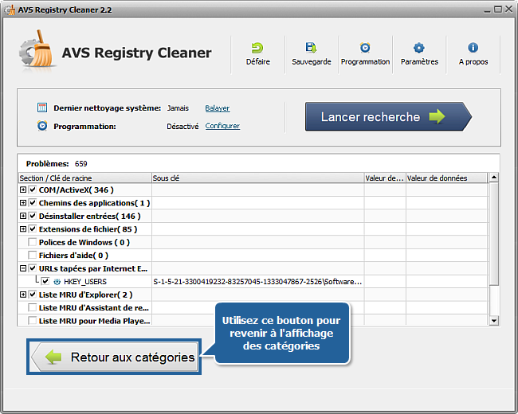Click calendar icon beside Dernier nettoyage système
The image size is (518, 414).
pos(42,107)
